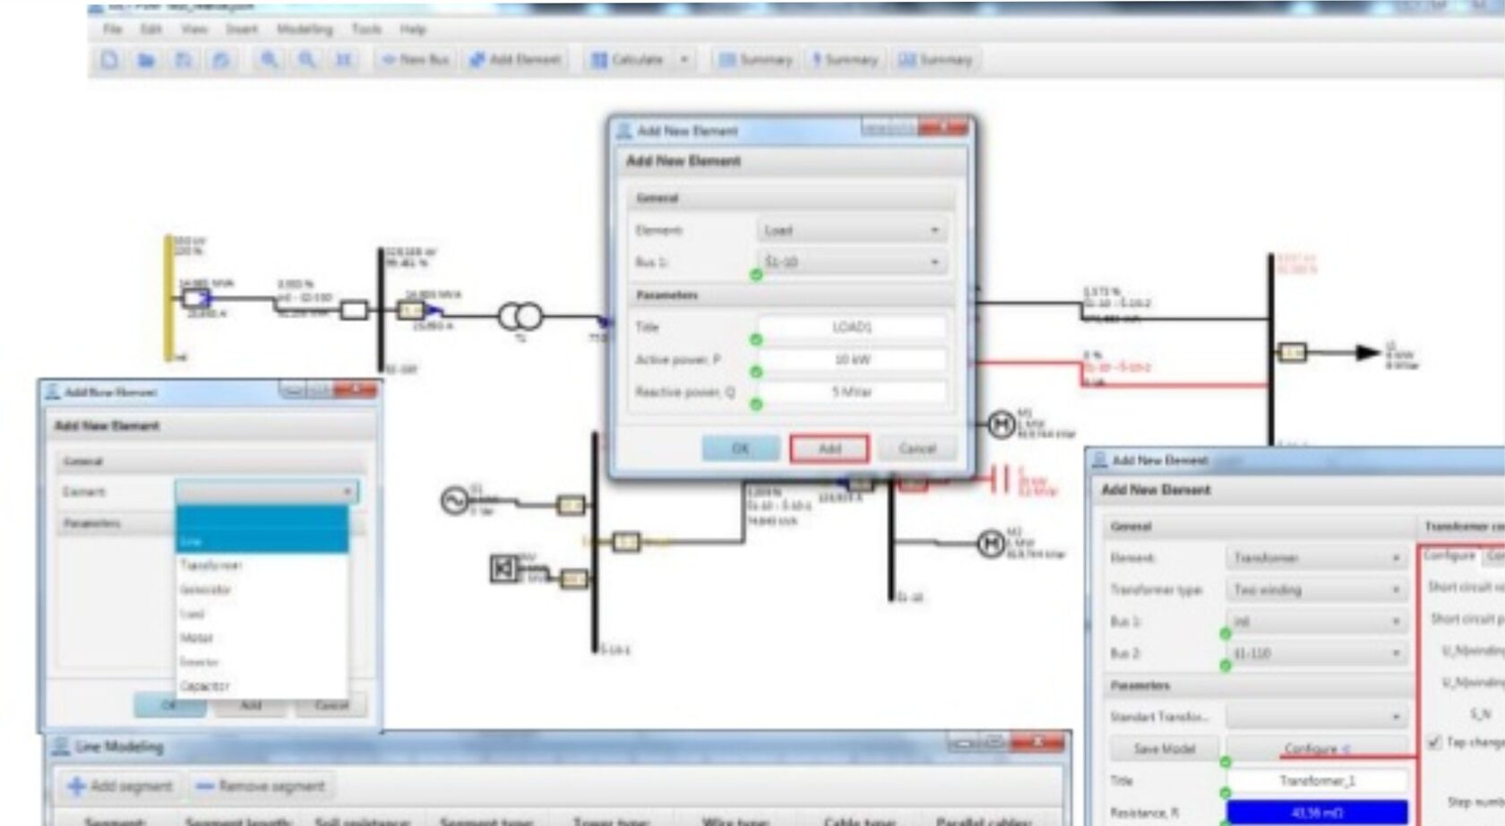
Task: Open the Transformer type dropdown
Action: click(x=1315, y=589)
